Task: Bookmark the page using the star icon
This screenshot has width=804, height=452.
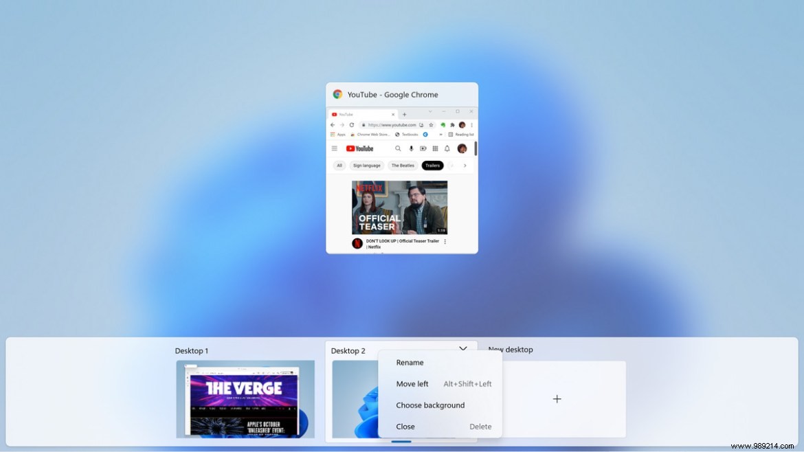Action: coord(432,125)
